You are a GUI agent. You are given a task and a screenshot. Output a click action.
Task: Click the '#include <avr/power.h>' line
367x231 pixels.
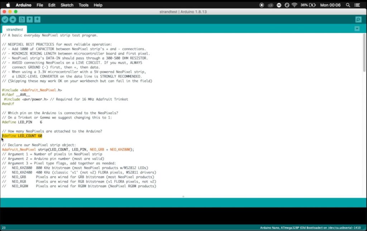click(66, 99)
